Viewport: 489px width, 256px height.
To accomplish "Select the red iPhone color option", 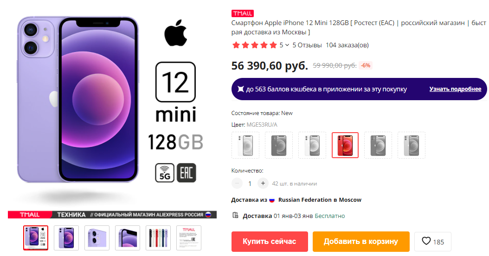I will coord(345,145).
